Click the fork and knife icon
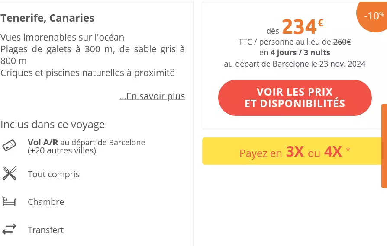This screenshot has height=246, width=387. point(9,173)
